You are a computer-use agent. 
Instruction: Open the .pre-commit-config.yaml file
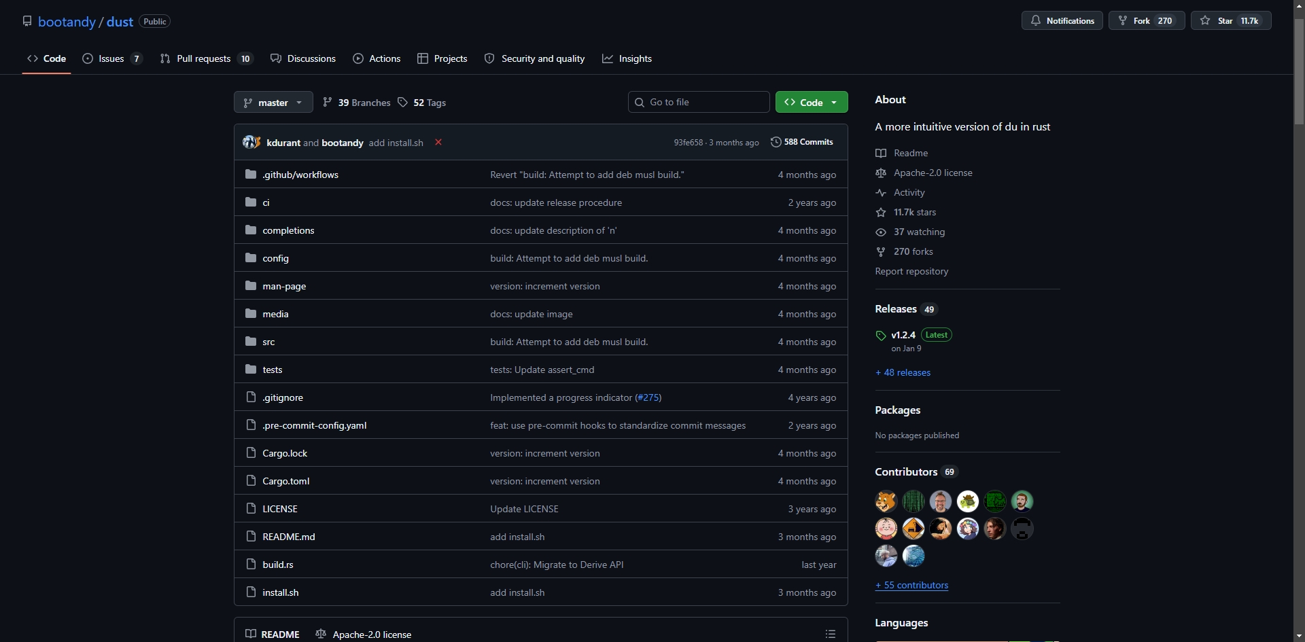(x=315, y=425)
